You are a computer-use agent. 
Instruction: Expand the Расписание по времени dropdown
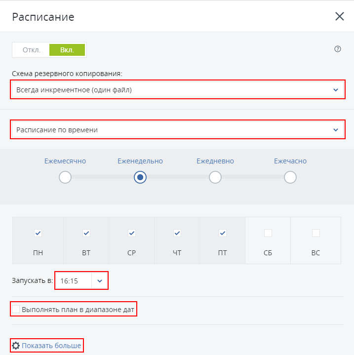click(x=177, y=130)
